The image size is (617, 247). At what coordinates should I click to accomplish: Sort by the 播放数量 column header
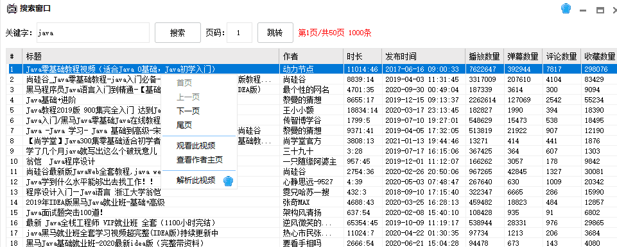(x=484, y=56)
